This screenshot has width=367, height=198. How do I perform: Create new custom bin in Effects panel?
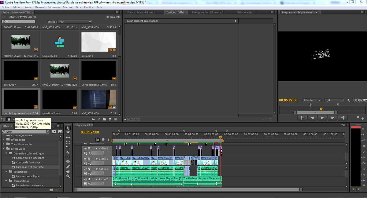(x=51, y=190)
